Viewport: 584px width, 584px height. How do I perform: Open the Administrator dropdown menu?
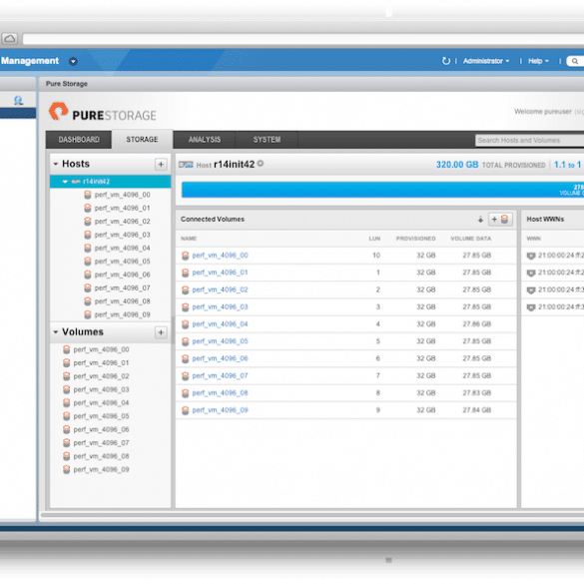coord(486,61)
